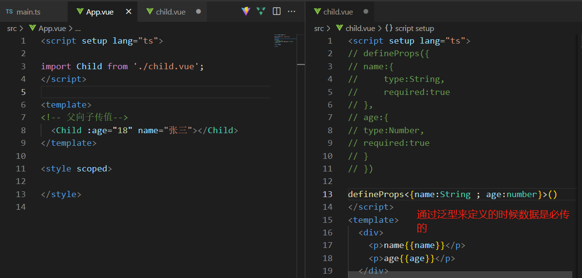Open the Vite toolbar icon

click(x=246, y=11)
